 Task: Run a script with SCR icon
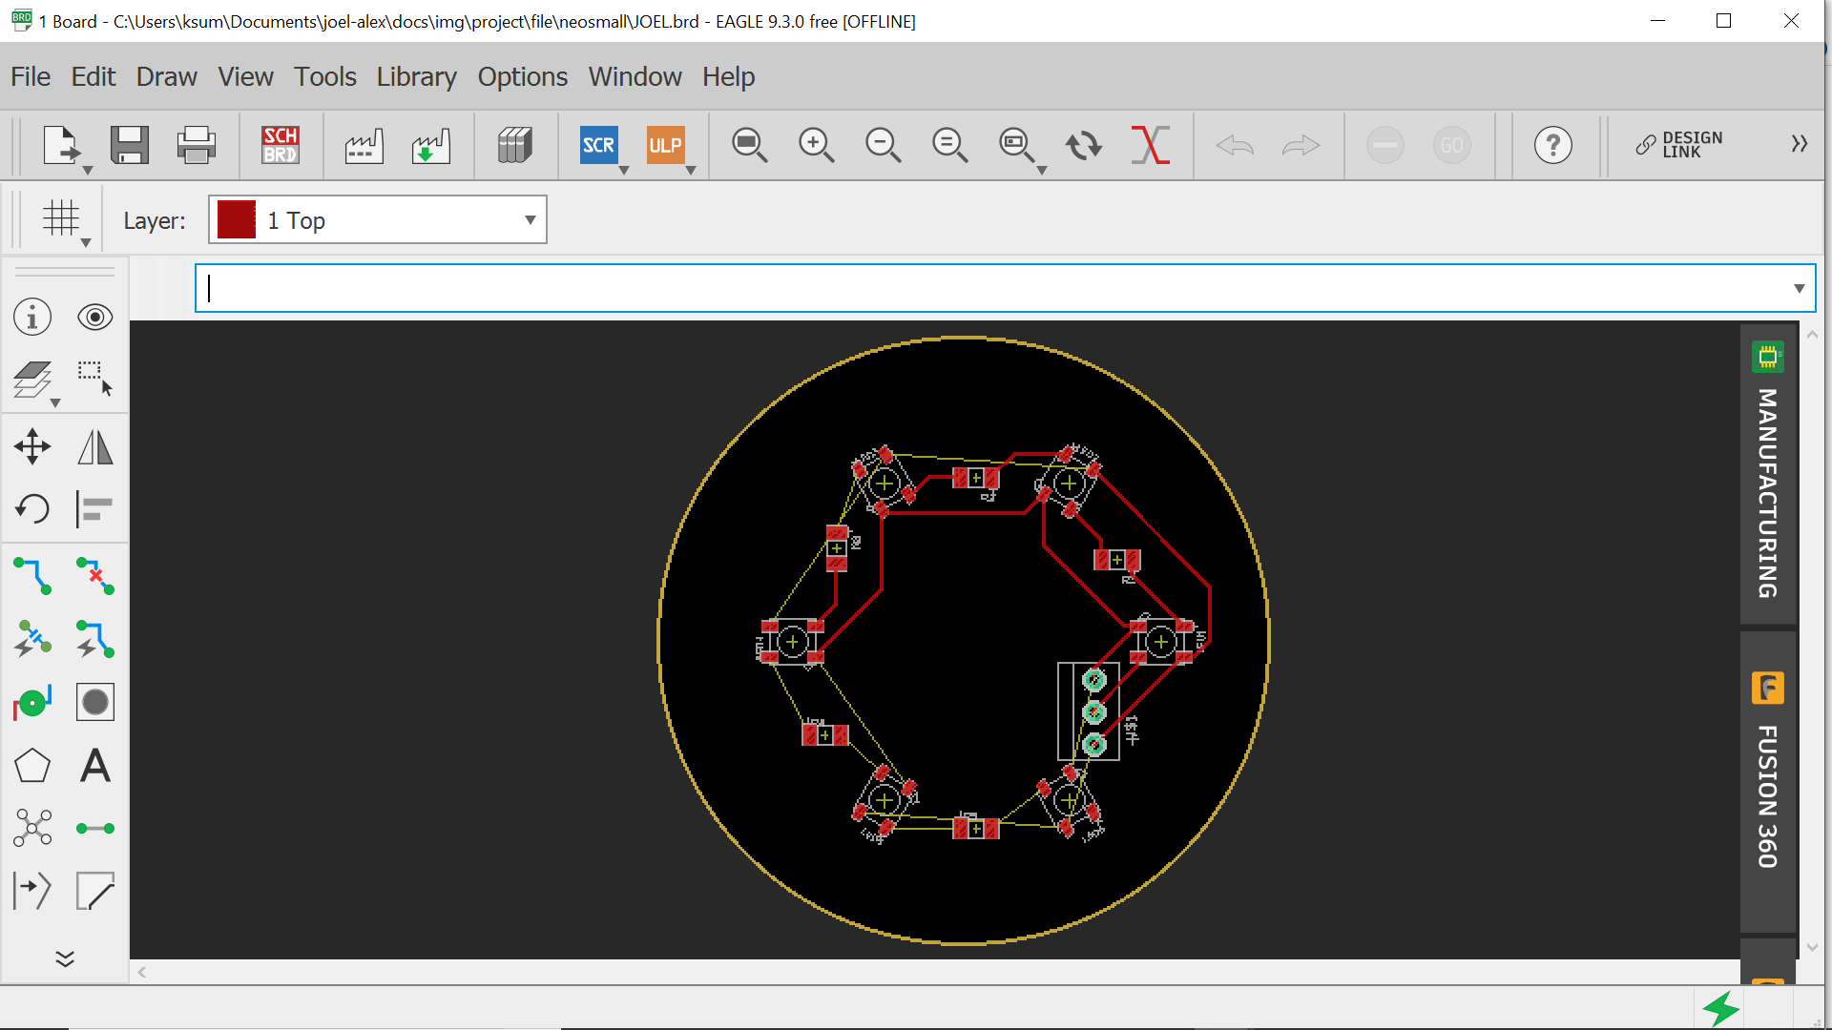598,145
